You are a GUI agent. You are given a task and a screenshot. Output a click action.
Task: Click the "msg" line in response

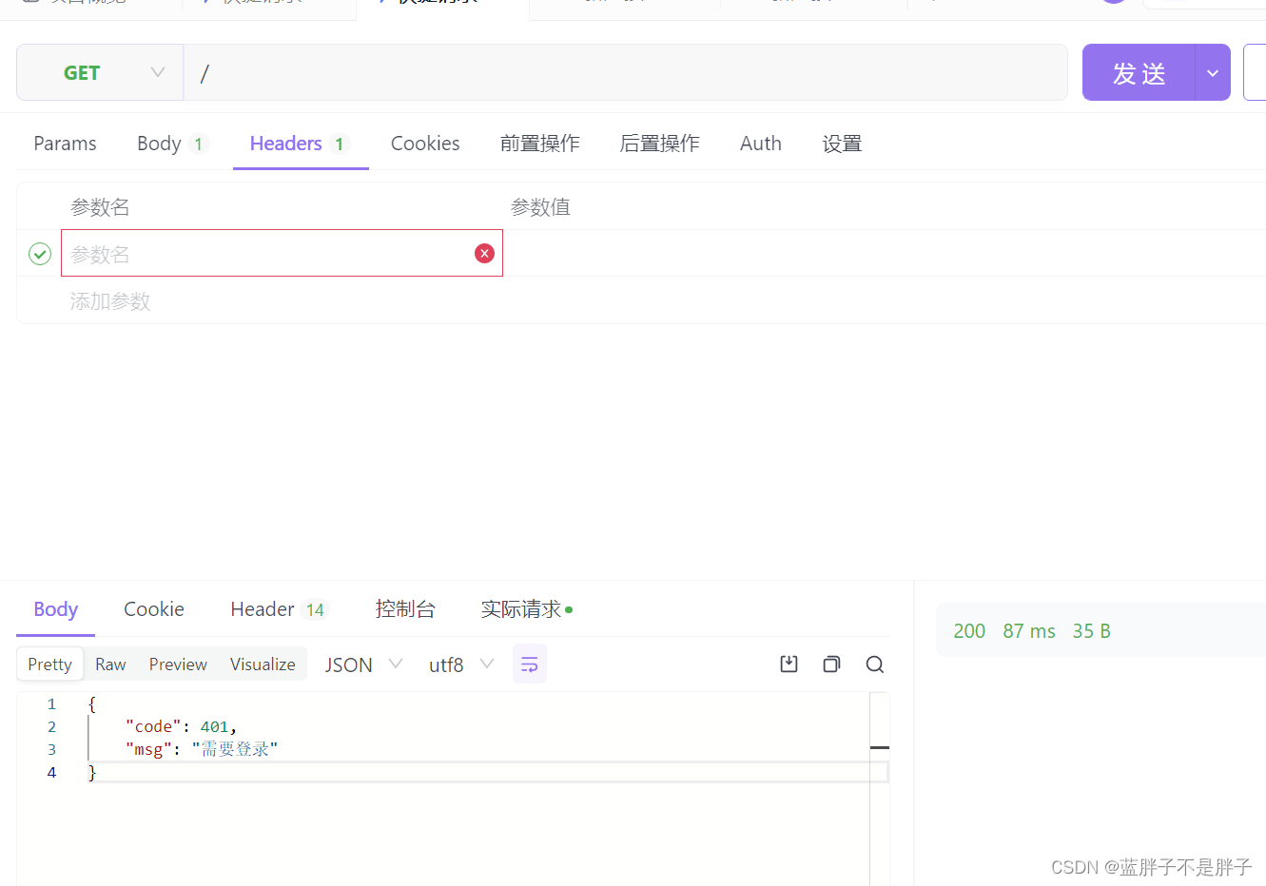pos(202,749)
